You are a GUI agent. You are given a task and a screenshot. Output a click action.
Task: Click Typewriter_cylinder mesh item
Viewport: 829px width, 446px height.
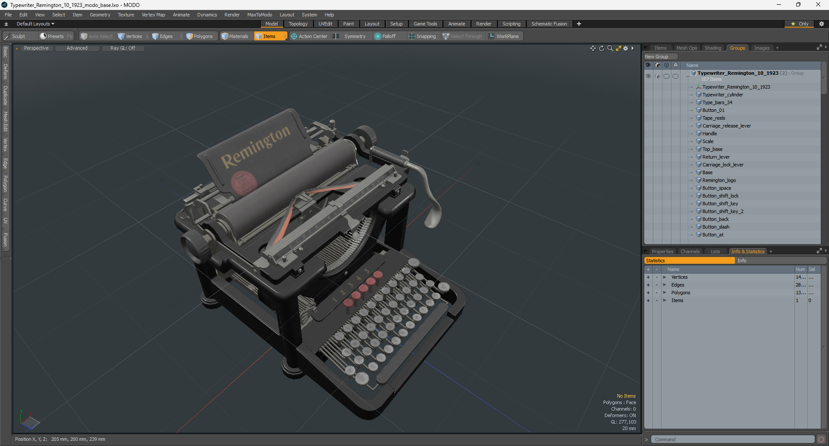(x=722, y=95)
